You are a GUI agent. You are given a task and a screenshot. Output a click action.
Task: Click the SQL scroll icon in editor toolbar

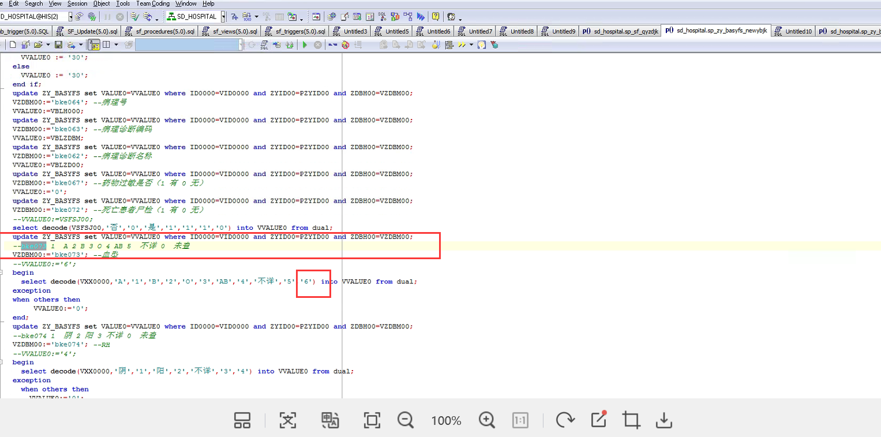(x=264, y=44)
